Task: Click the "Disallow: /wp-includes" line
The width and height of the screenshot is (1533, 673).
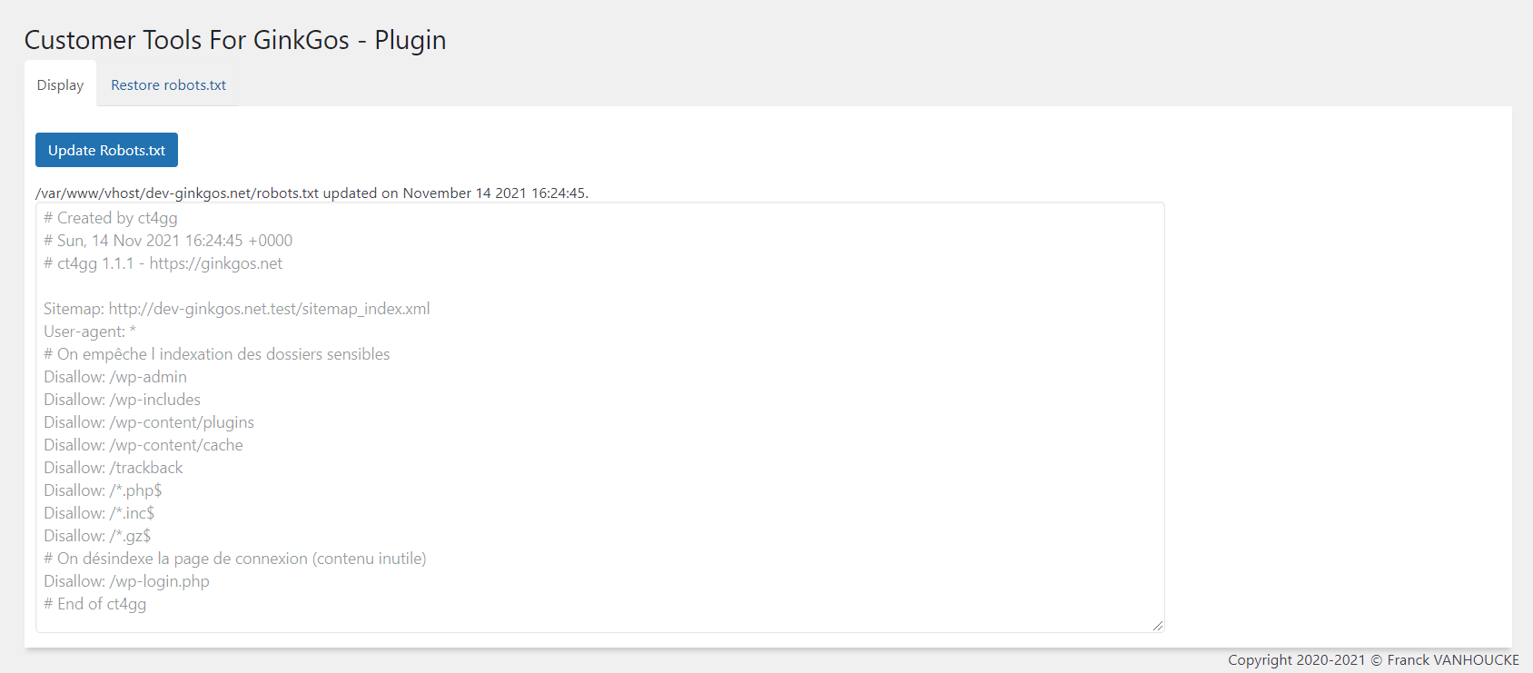Action: point(122,400)
